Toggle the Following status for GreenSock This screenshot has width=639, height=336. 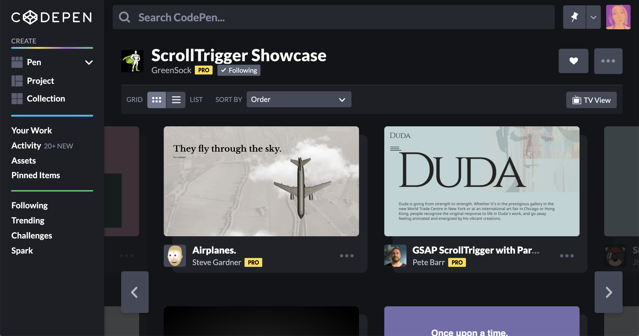[239, 70]
